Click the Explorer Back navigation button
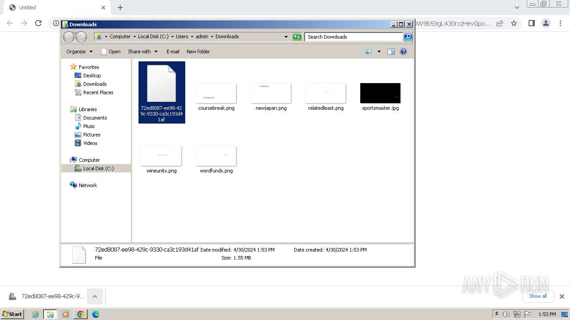The width and height of the screenshot is (570, 320). [x=69, y=37]
